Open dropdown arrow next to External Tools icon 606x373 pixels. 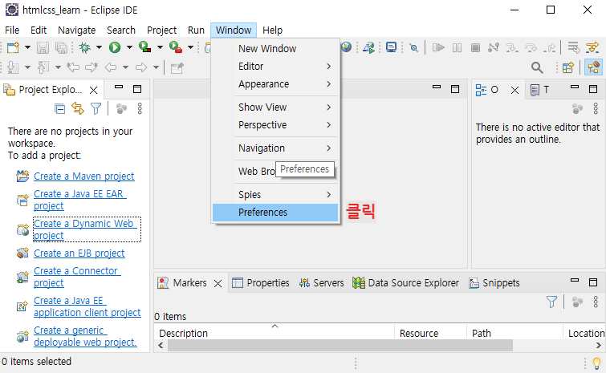click(190, 47)
